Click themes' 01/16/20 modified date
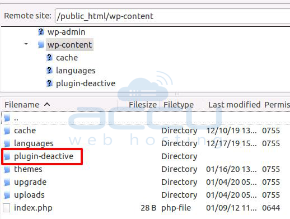Screen dimensions: 290x219 pos(231,169)
